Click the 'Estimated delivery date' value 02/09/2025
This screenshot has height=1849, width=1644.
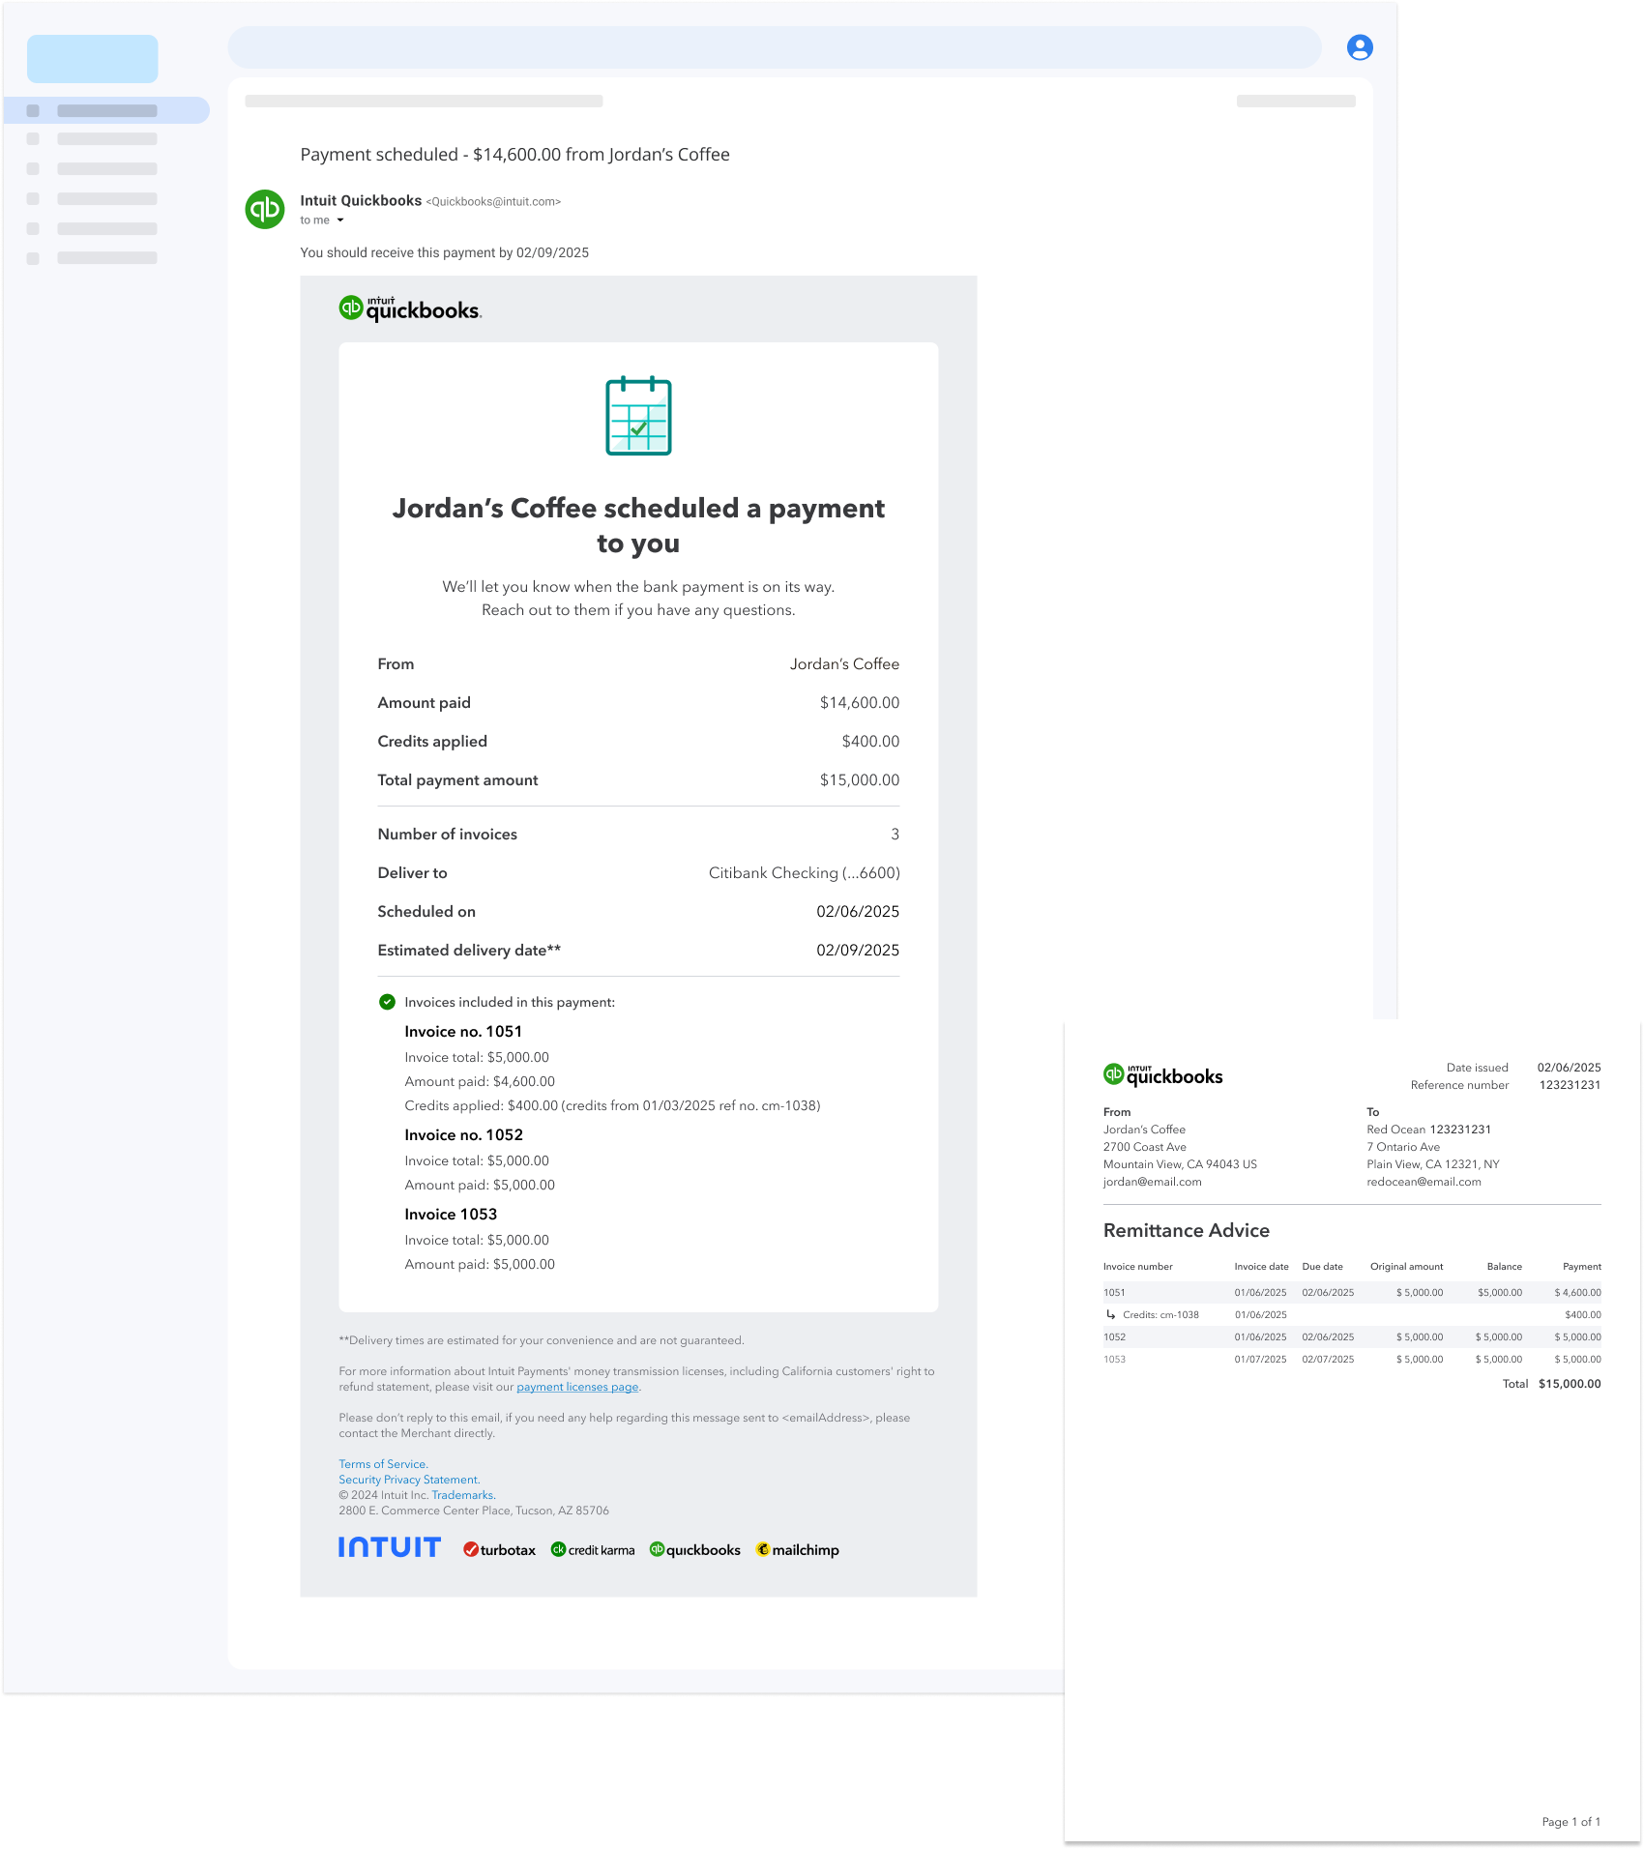(x=858, y=950)
